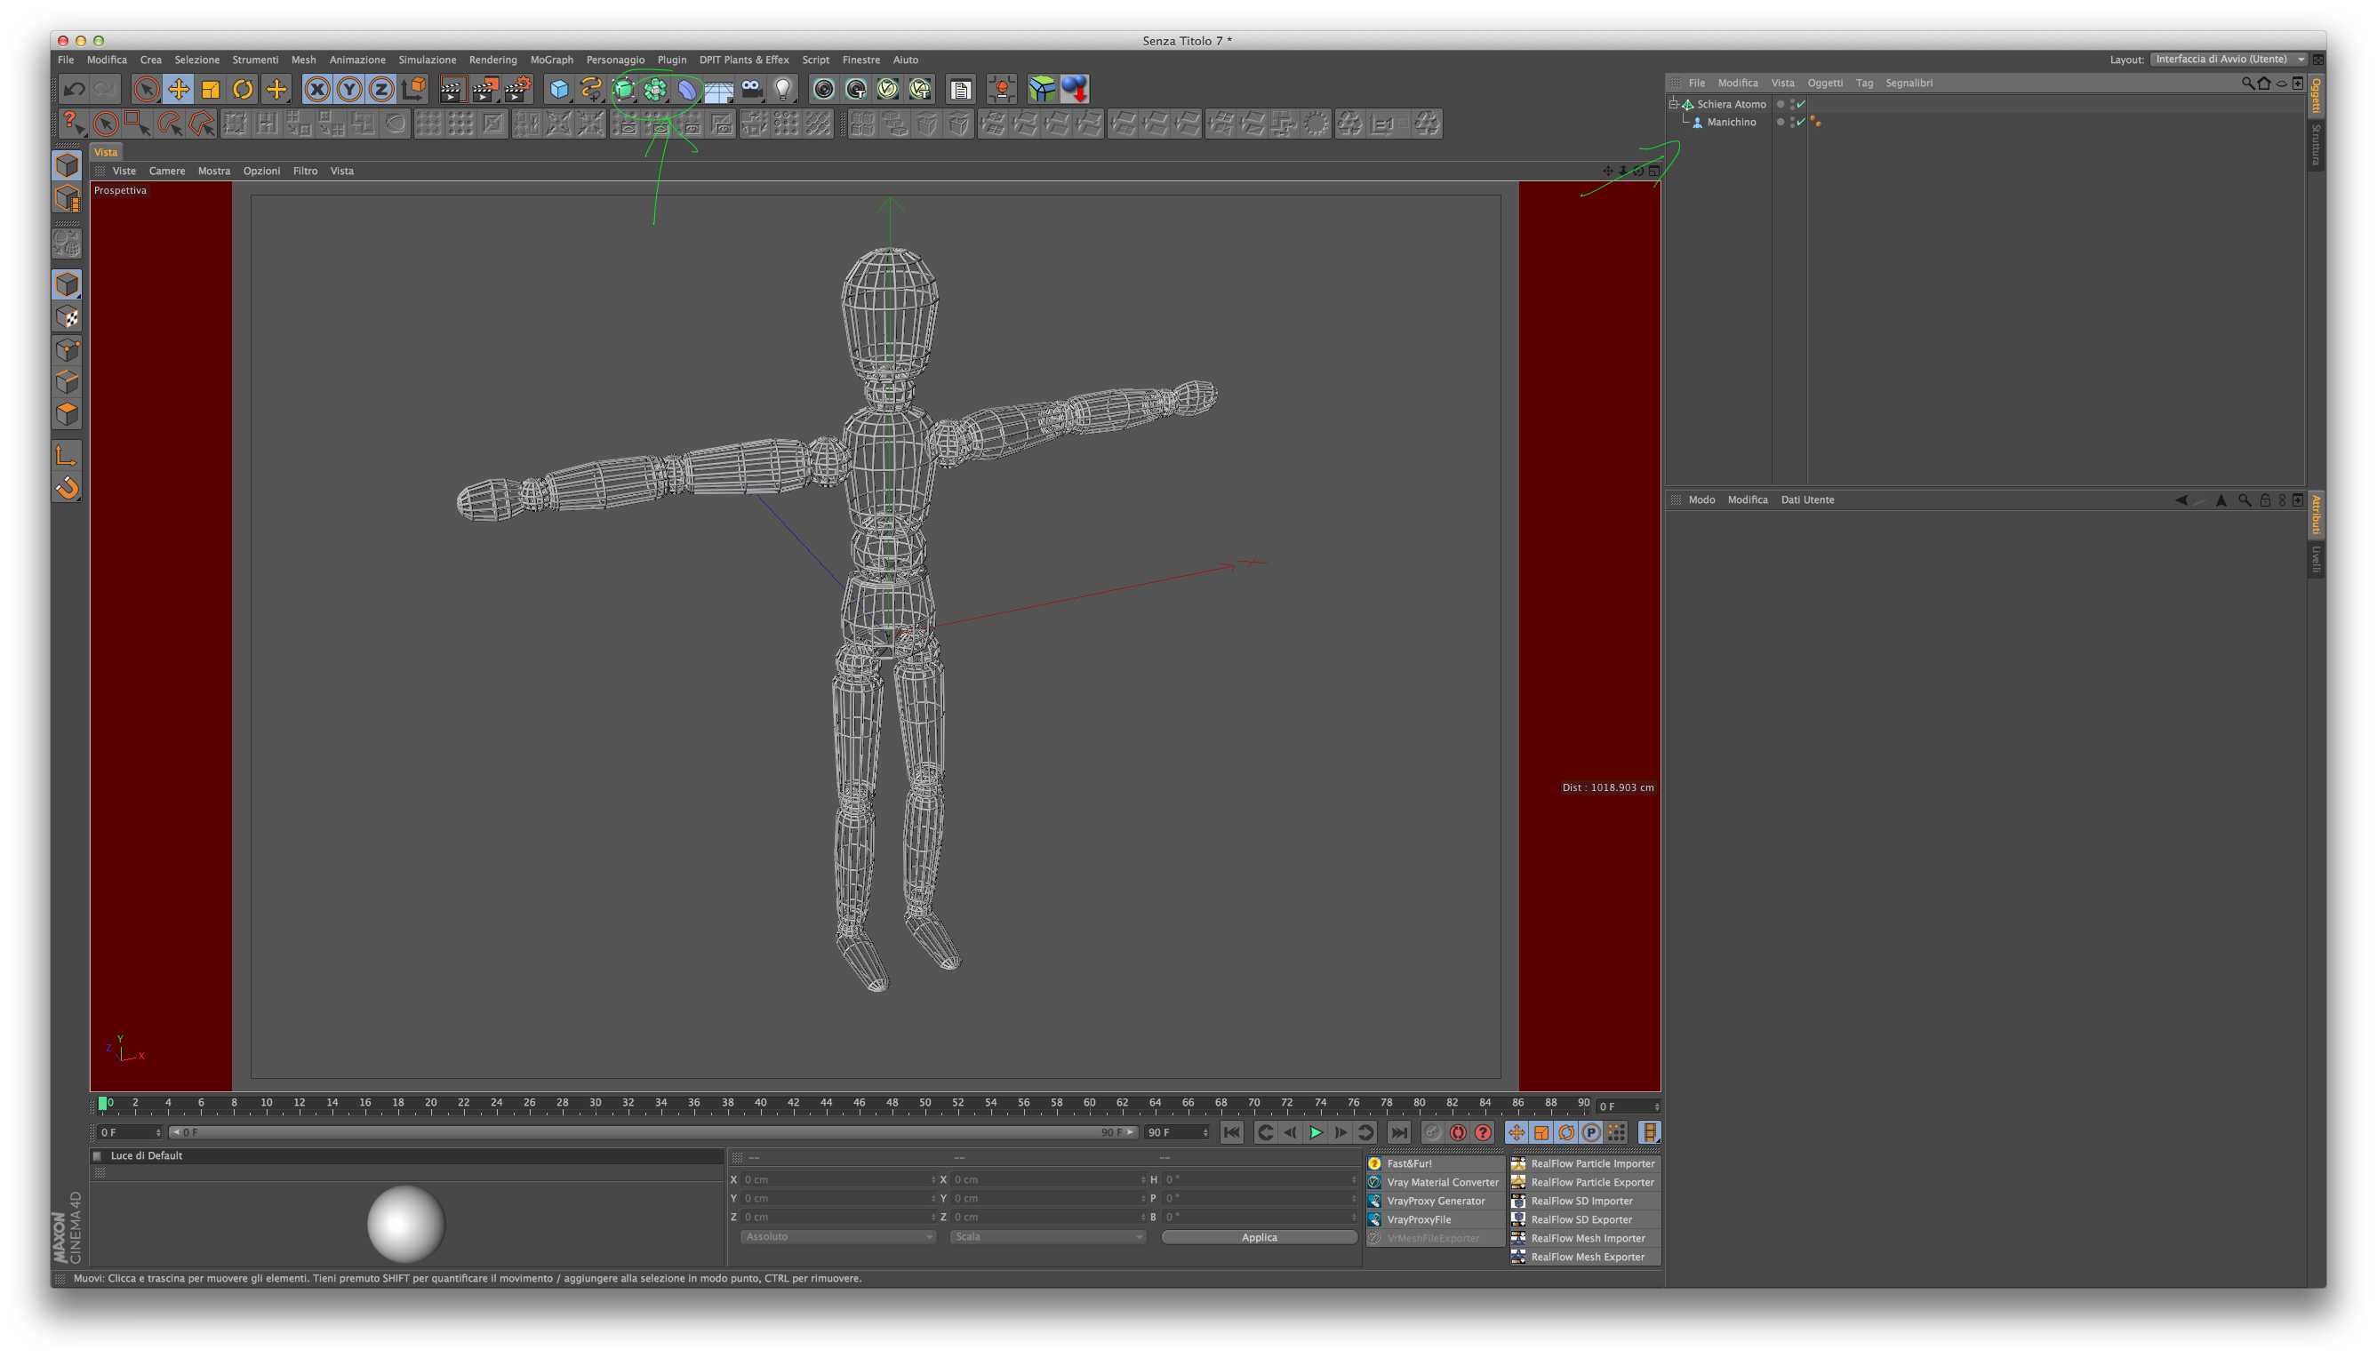Click frame 44 on the timeline ruler
The image size is (2377, 1358).
[826, 1104]
